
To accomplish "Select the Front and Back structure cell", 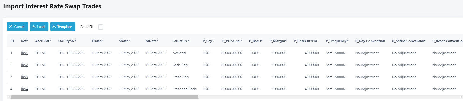I will click(184, 89).
